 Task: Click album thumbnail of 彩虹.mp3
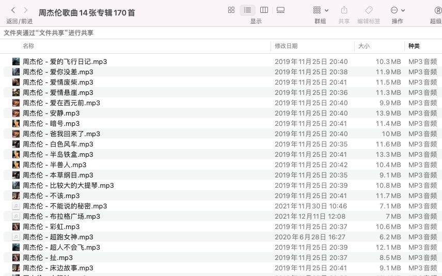16,226
